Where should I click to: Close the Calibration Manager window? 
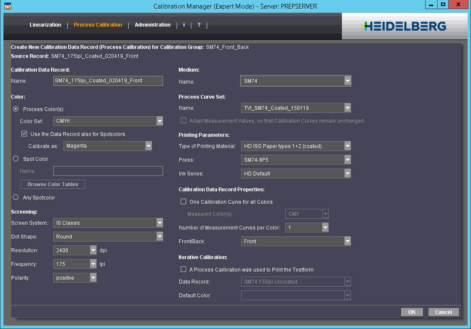(458, 4)
